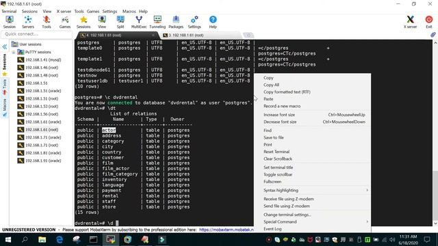Open the Tunneling toolbar icon
Image resolution: width=438 pixels, height=246 pixels.
coord(157,22)
